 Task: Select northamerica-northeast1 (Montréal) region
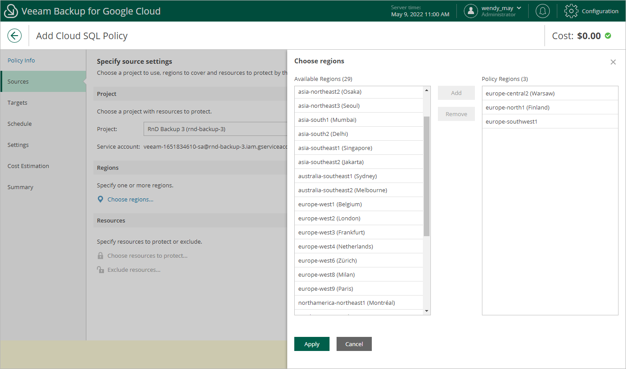pyautogui.click(x=359, y=303)
